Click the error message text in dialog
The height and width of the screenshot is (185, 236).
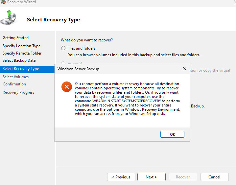(x=127, y=99)
